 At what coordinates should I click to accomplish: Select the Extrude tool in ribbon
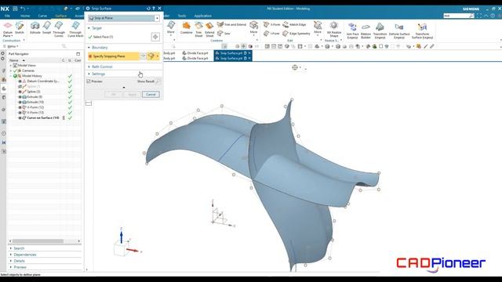[x=35, y=28]
